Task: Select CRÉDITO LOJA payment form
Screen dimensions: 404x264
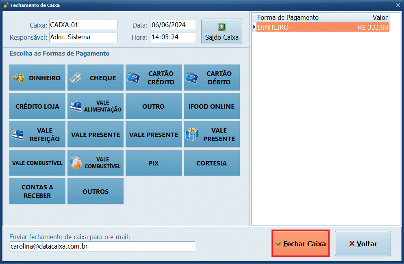Action: (37, 106)
